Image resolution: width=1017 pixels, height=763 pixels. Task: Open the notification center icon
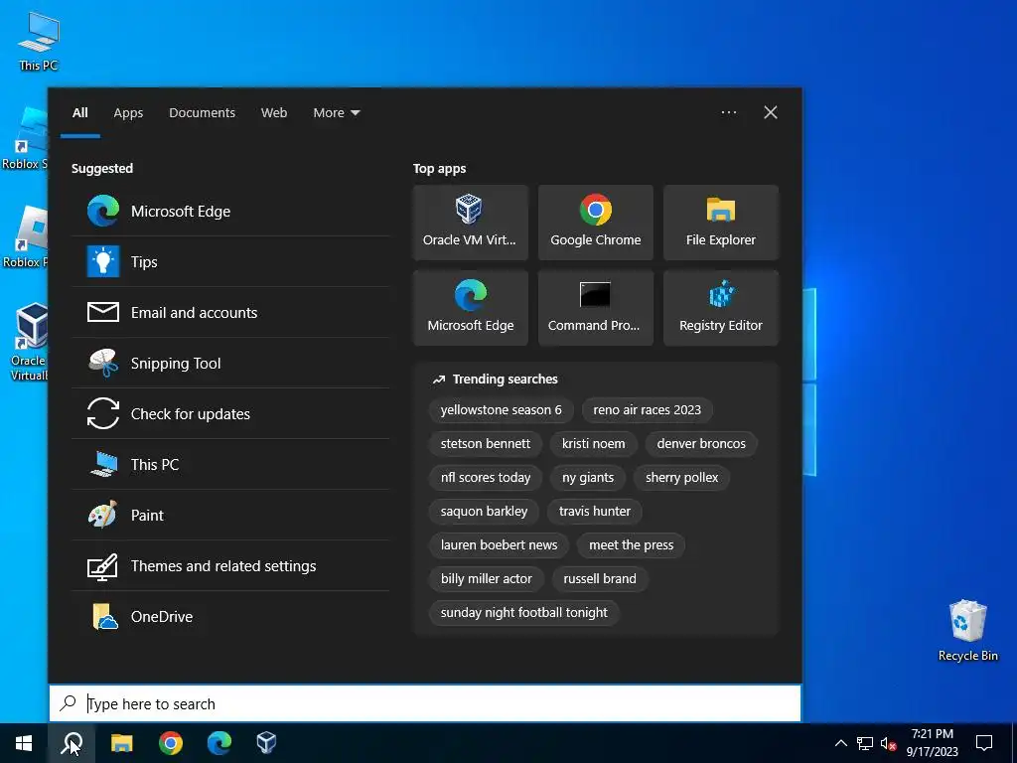click(984, 743)
